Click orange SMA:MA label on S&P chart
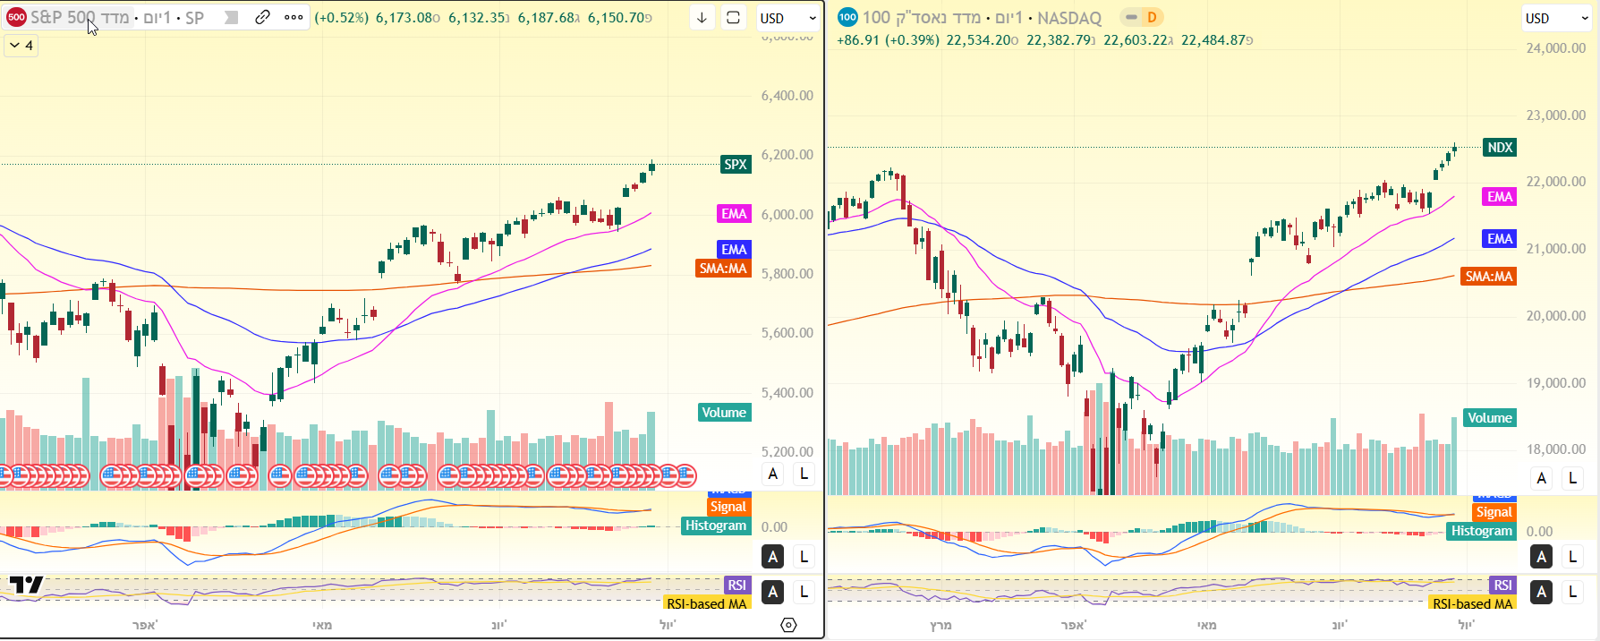Image resolution: width=1600 pixels, height=641 pixels. 723,268
